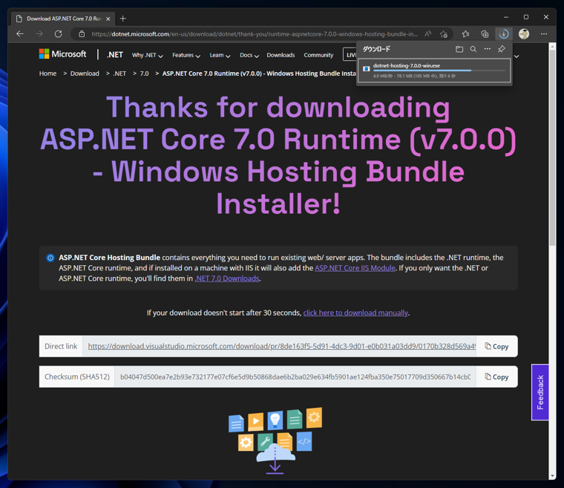
Task: Open the Feedback side button
Action: (x=540, y=392)
